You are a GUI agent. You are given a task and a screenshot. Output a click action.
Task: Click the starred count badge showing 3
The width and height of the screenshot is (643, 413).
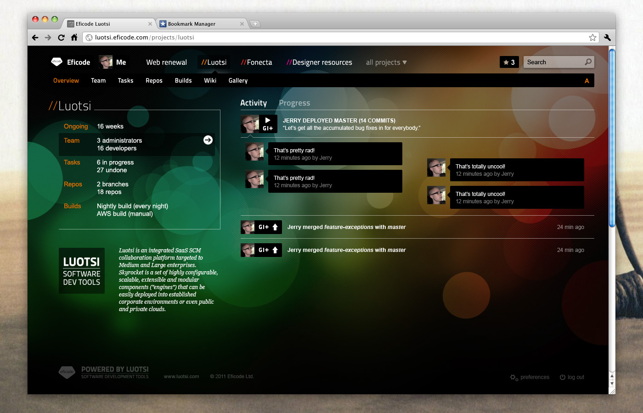509,62
